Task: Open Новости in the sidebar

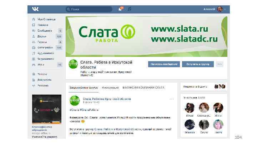Action: [43, 25]
